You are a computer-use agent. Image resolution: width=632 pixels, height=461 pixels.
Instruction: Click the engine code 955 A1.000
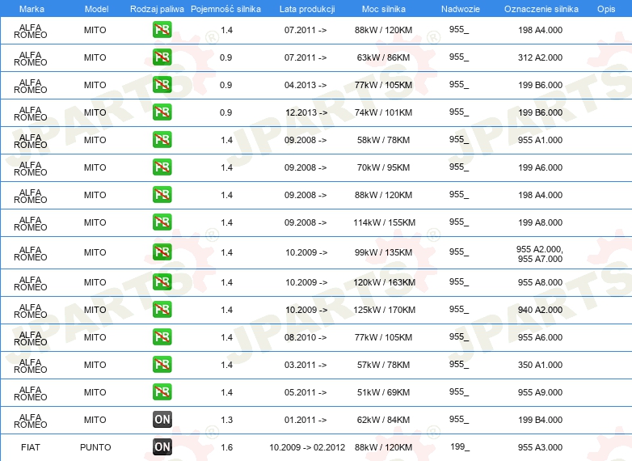point(540,140)
